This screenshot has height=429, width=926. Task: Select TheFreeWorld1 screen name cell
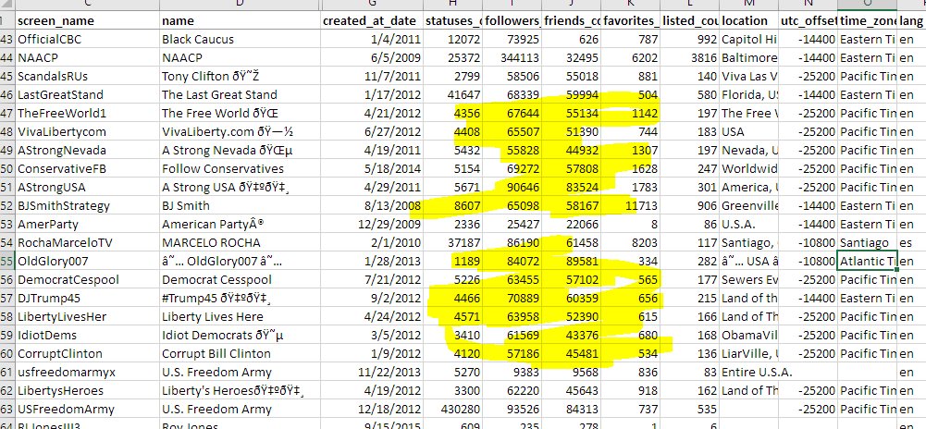click(87, 114)
